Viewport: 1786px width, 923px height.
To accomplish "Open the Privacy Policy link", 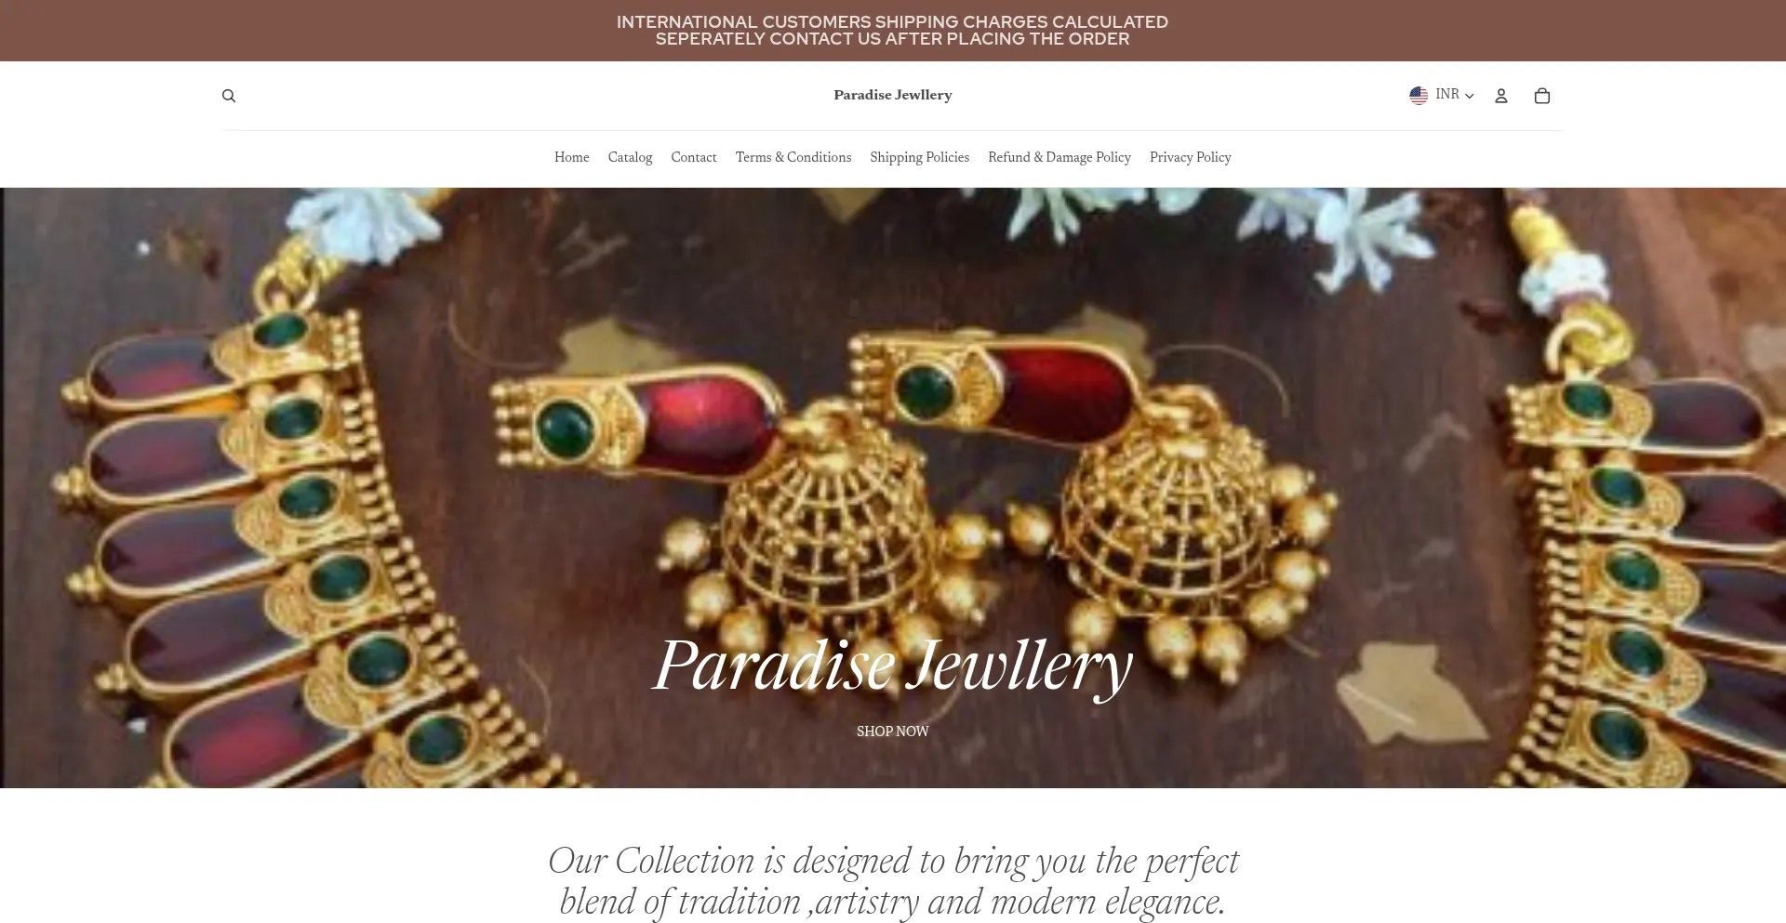I will click(1190, 157).
